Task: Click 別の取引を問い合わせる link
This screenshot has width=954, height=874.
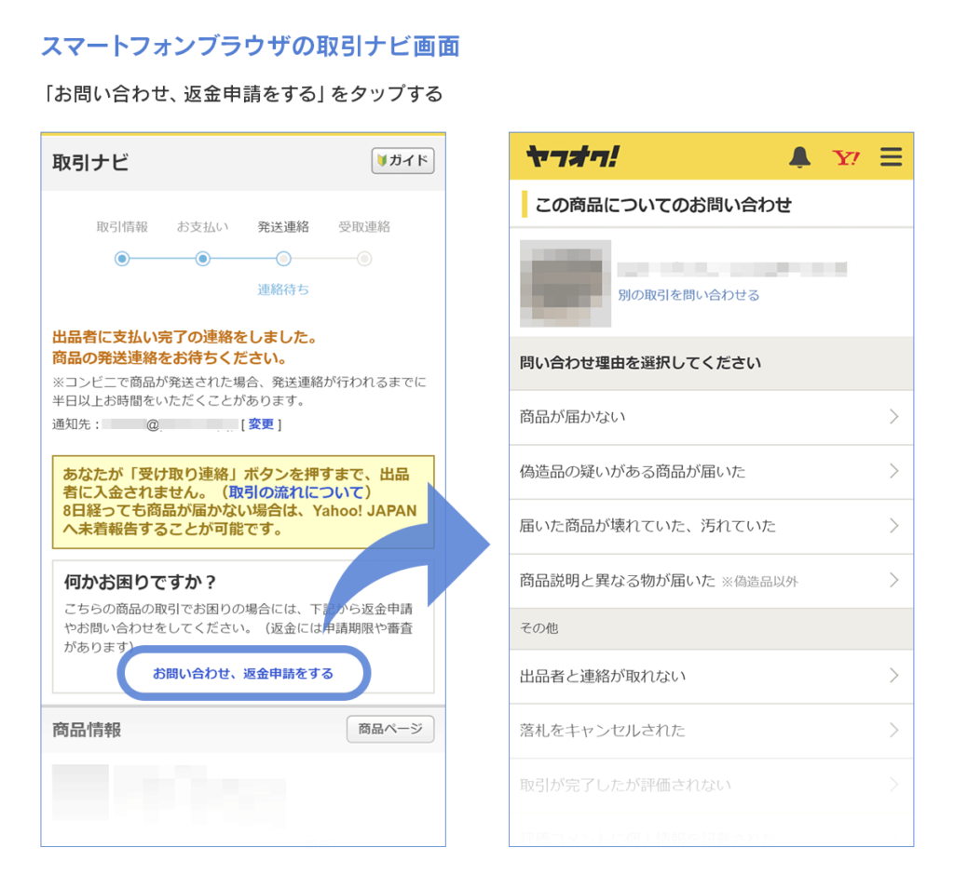Action: pyautogui.click(x=688, y=295)
